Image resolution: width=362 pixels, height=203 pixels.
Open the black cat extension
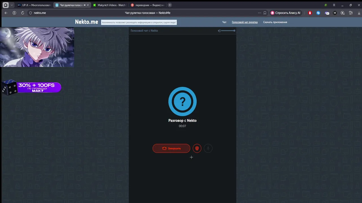[x=335, y=13]
